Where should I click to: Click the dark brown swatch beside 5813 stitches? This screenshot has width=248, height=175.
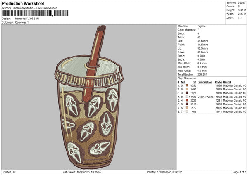tap(187, 104)
